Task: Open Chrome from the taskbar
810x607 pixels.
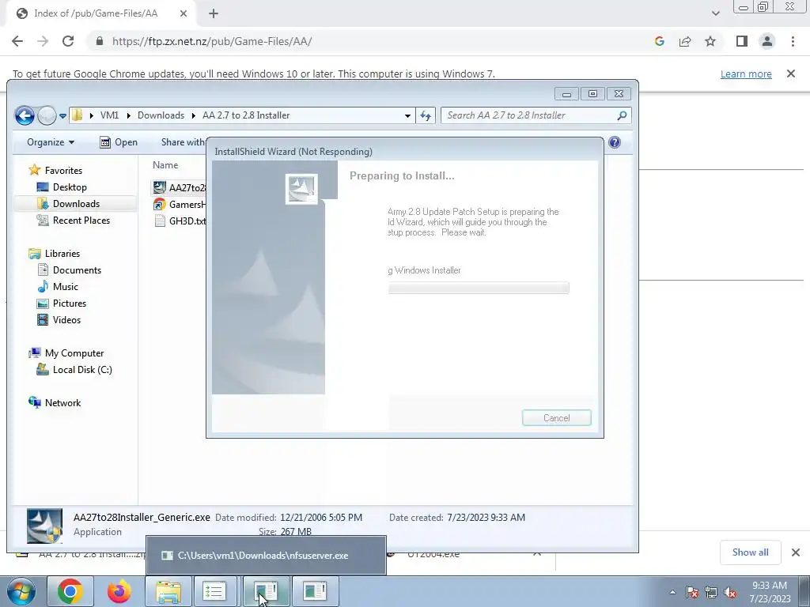Action: point(70,591)
